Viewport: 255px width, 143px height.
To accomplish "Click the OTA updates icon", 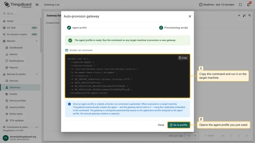I will click(7, 120).
